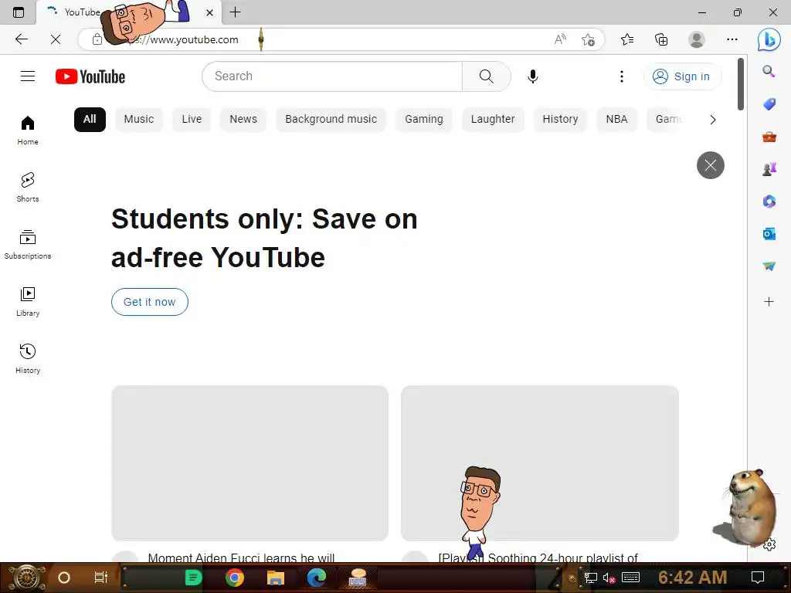Add a new app to Edge sidebar
Screen dimensions: 791x593
769,302
